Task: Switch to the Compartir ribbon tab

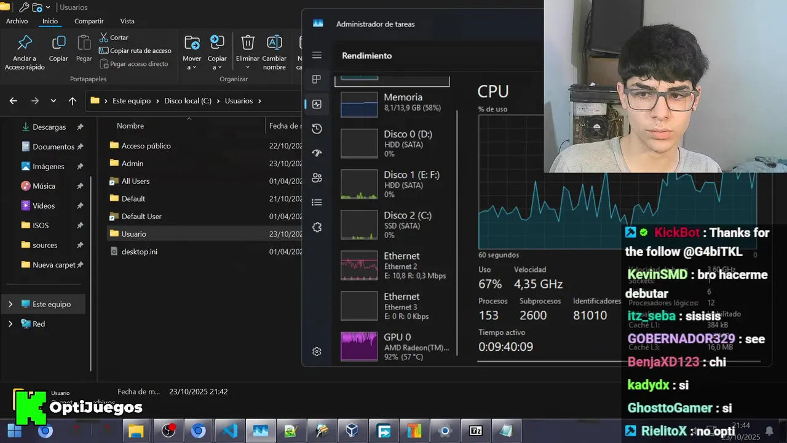Action: 89,21
